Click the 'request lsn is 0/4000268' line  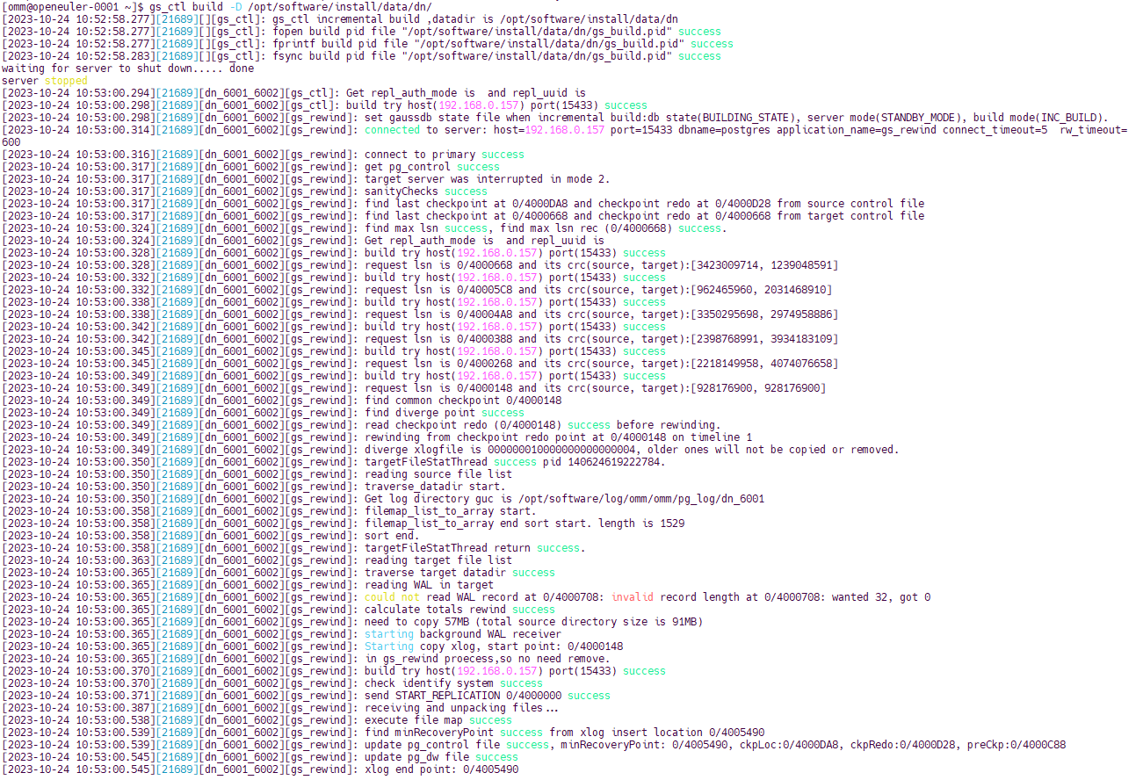coord(420,363)
